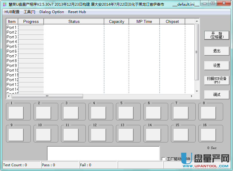Click the 退出 exit button

[x=217, y=51]
